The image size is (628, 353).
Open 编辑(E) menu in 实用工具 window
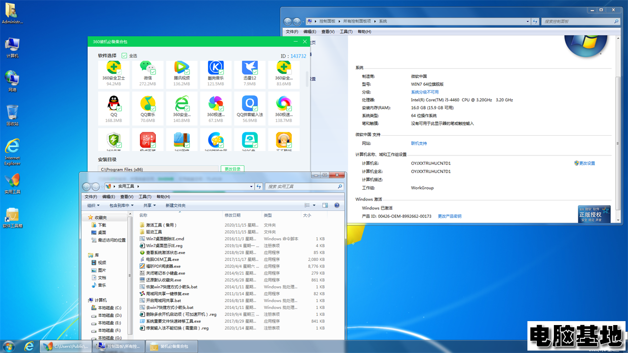point(108,197)
